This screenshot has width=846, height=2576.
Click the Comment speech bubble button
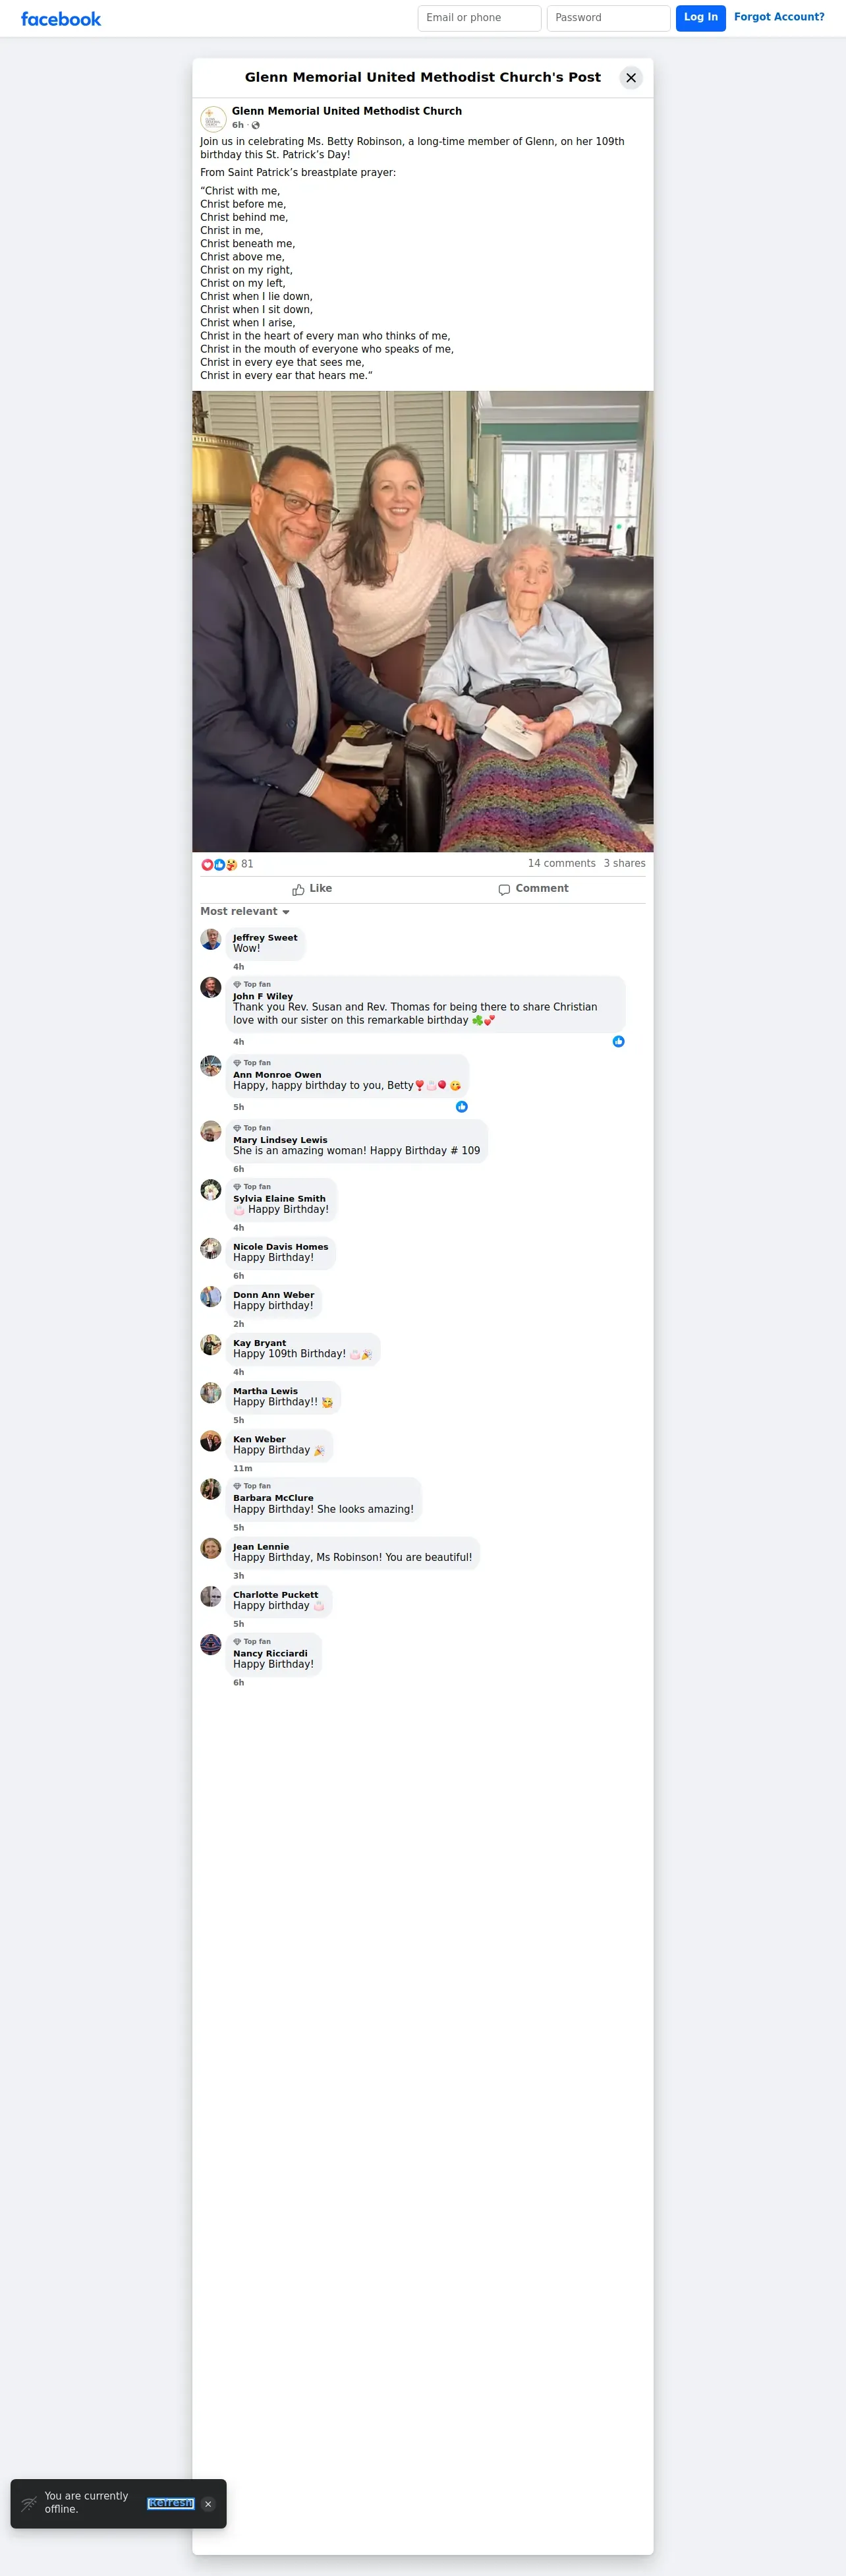click(534, 889)
